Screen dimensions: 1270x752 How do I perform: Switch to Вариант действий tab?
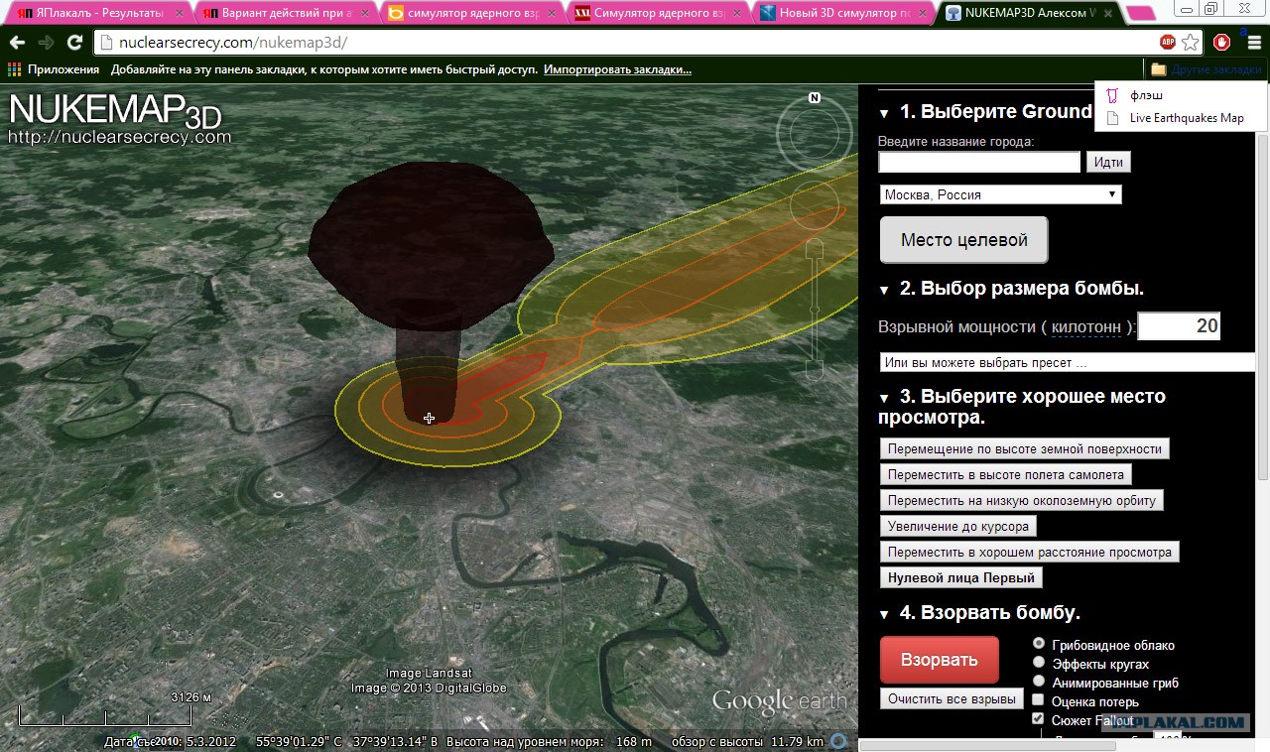coord(283,14)
